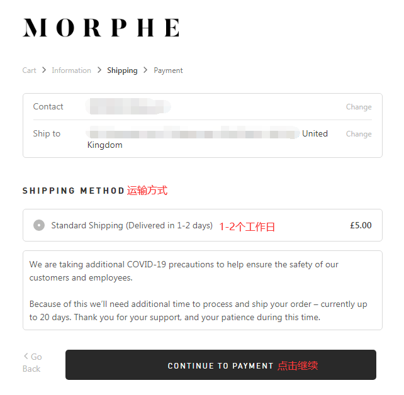
Task: Change the Ship to address
Action: point(359,134)
